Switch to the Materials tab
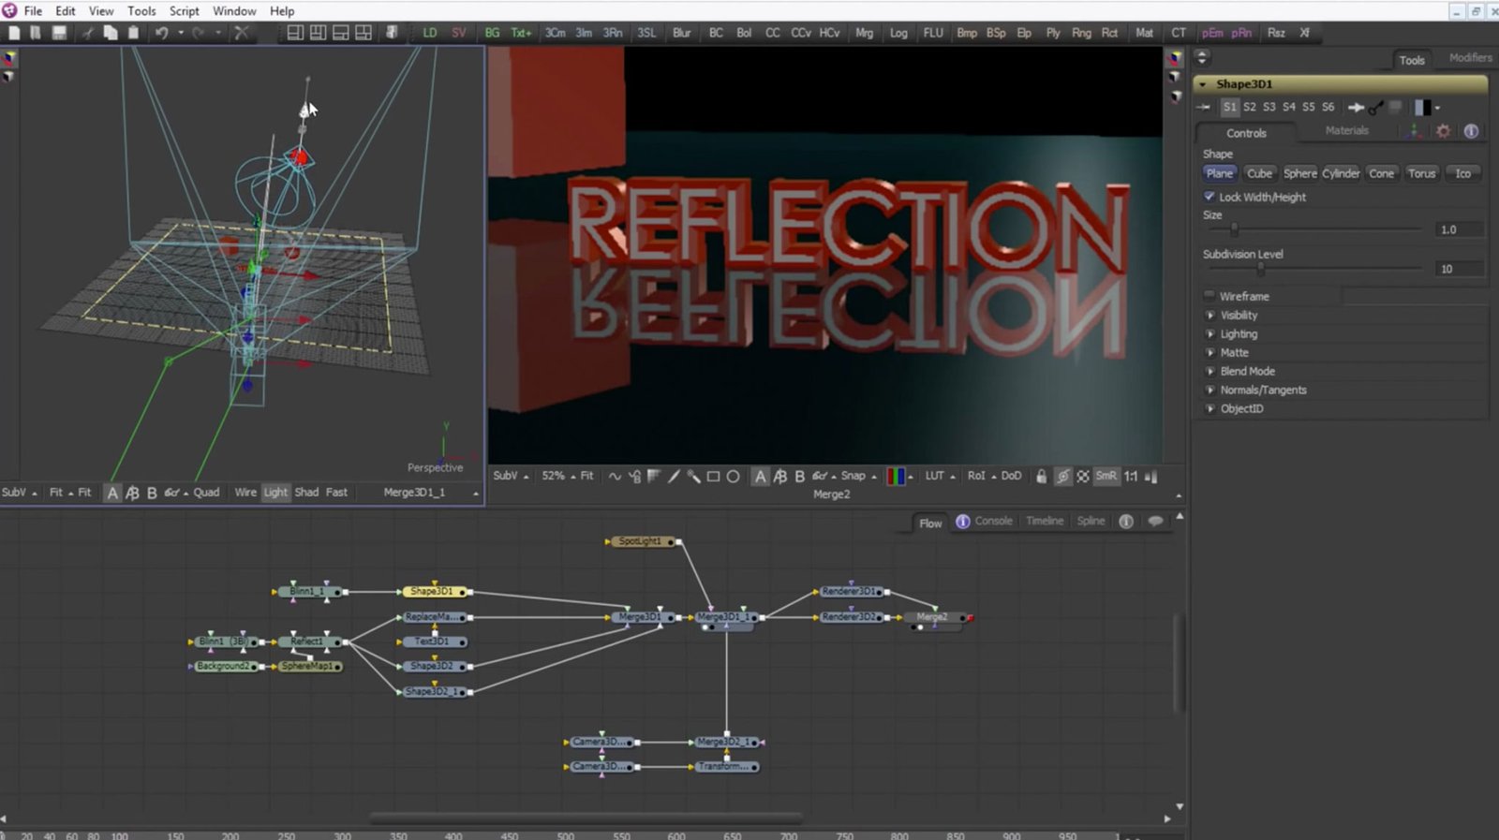Image resolution: width=1499 pixels, height=840 pixels. [x=1346, y=131]
